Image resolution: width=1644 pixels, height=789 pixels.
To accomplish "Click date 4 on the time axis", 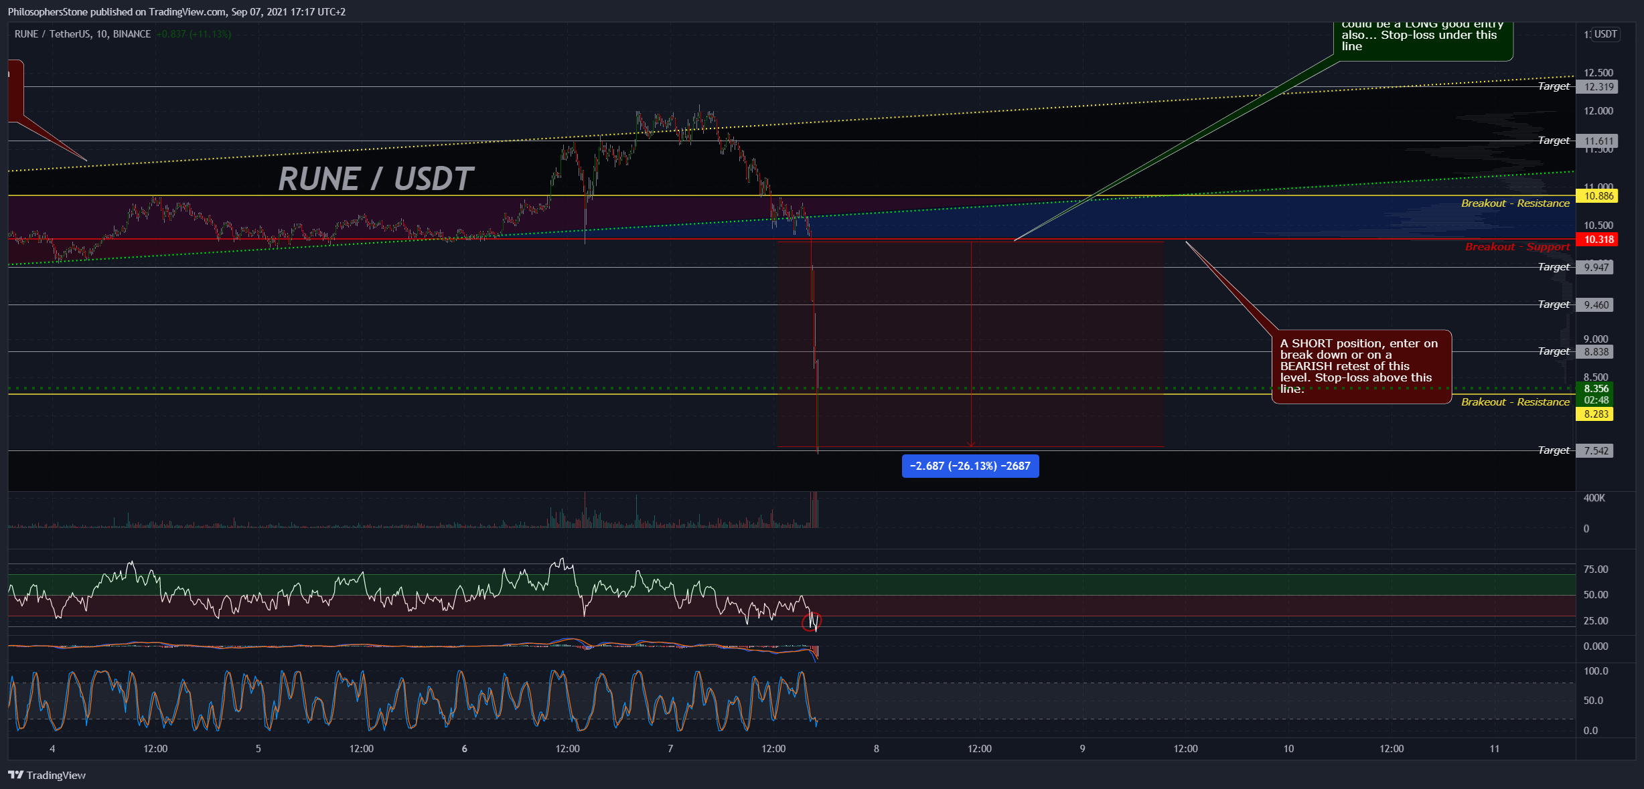I will [52, 749].
